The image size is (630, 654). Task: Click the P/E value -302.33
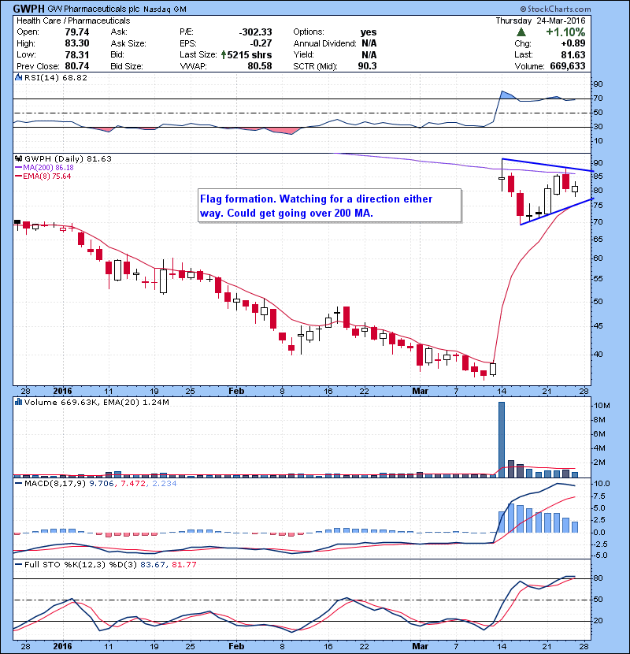(255, 32)
